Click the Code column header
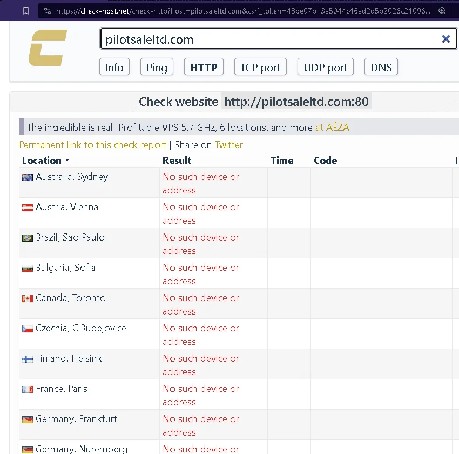459x454 pixels. 325,160
